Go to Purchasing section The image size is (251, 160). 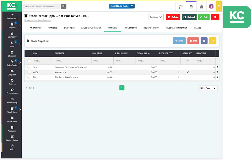click(x=12, y=100)
